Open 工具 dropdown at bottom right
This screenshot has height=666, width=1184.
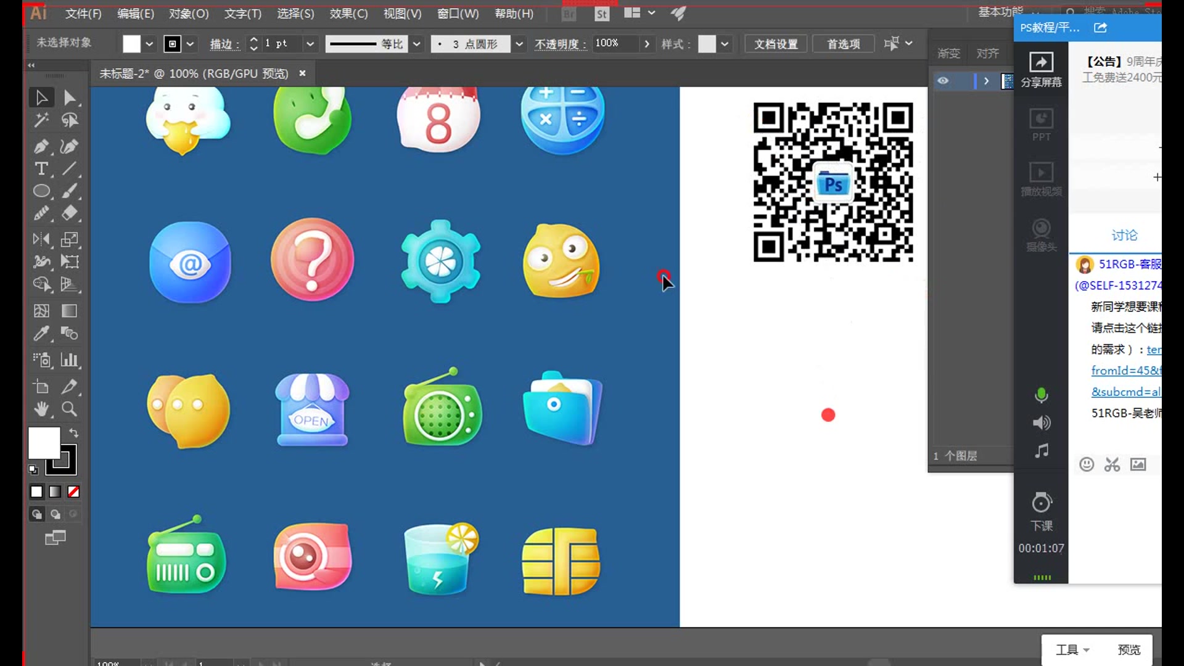tap(1072, 649)
